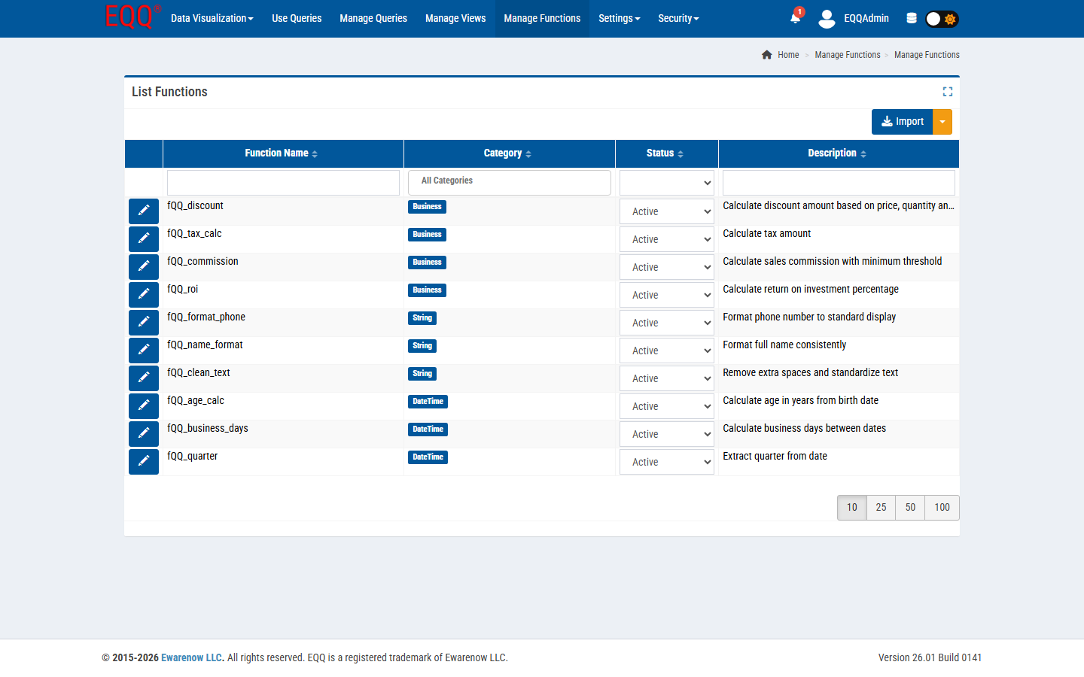Screen dimensions: 1084x677
Task: Open the EQQAdmin user profile icon
Action: coord(827,19)
